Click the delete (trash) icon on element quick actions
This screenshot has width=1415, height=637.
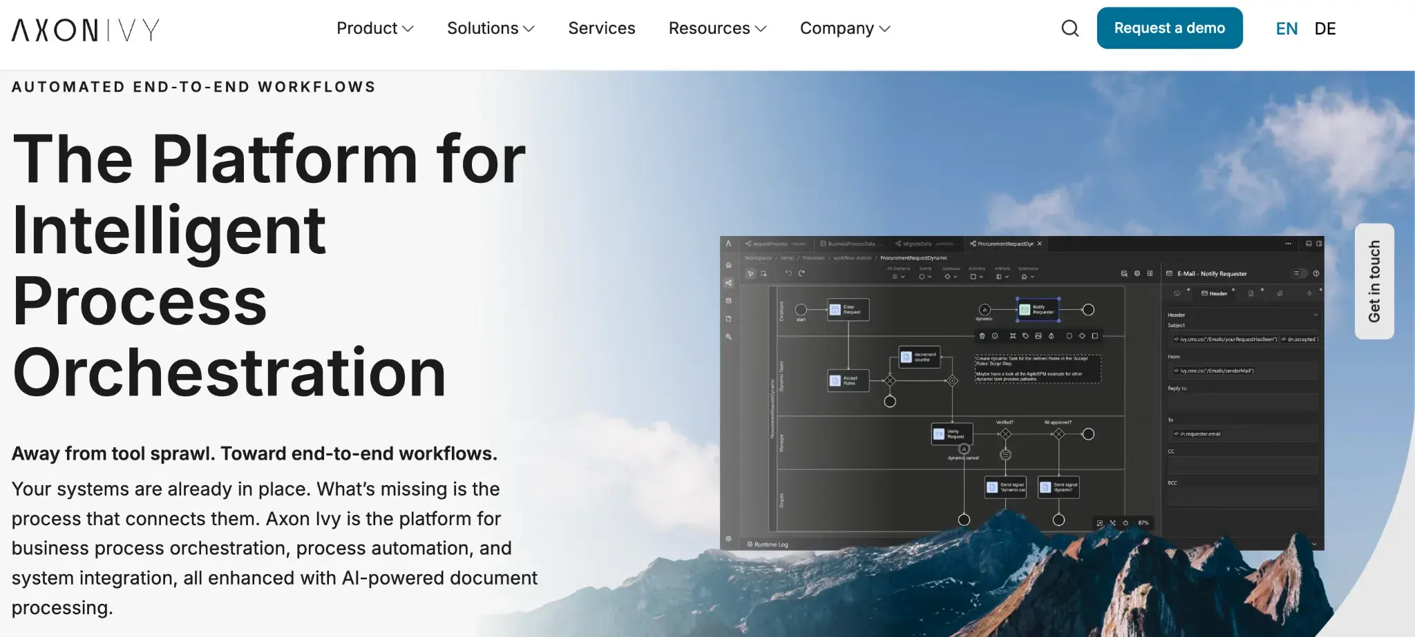[982, 336]
